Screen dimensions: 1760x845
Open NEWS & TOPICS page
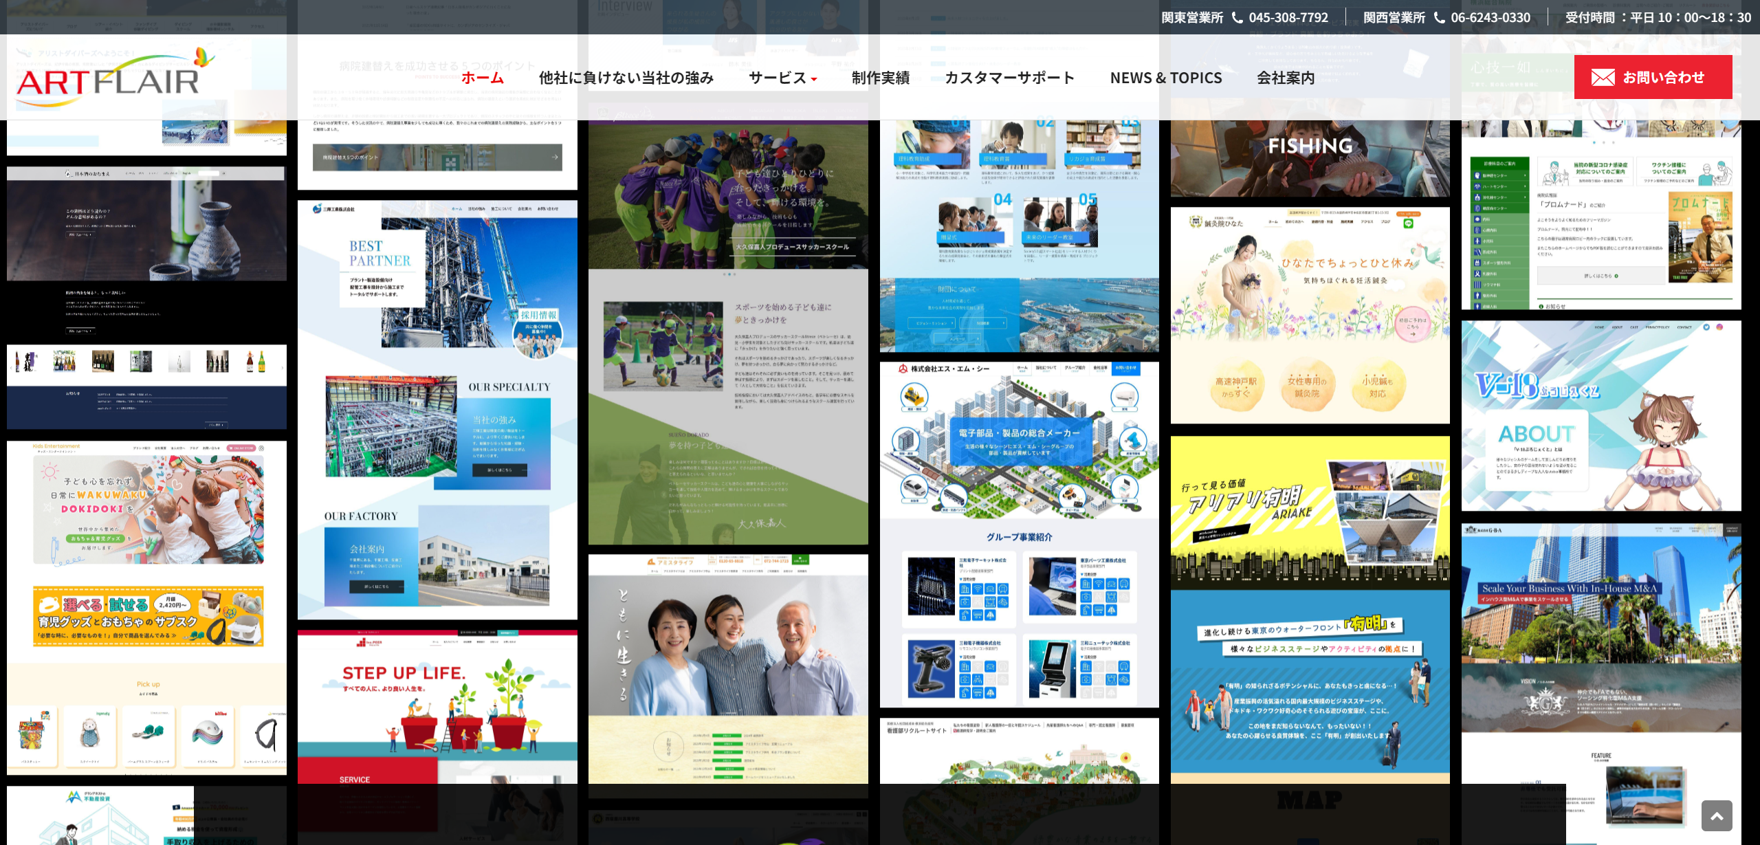(x=1166, y=78)
